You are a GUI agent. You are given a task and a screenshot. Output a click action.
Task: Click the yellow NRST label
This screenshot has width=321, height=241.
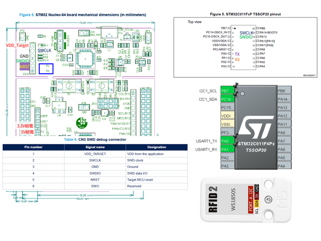24,66
